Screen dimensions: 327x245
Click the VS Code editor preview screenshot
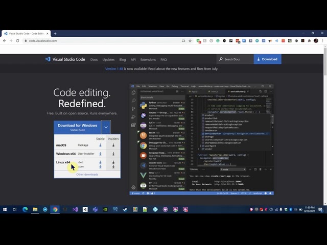coord(201,139)
